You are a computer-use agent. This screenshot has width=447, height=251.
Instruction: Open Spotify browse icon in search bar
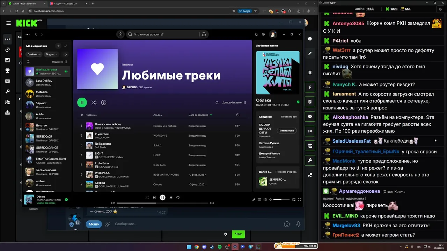(x=204, y=34)
